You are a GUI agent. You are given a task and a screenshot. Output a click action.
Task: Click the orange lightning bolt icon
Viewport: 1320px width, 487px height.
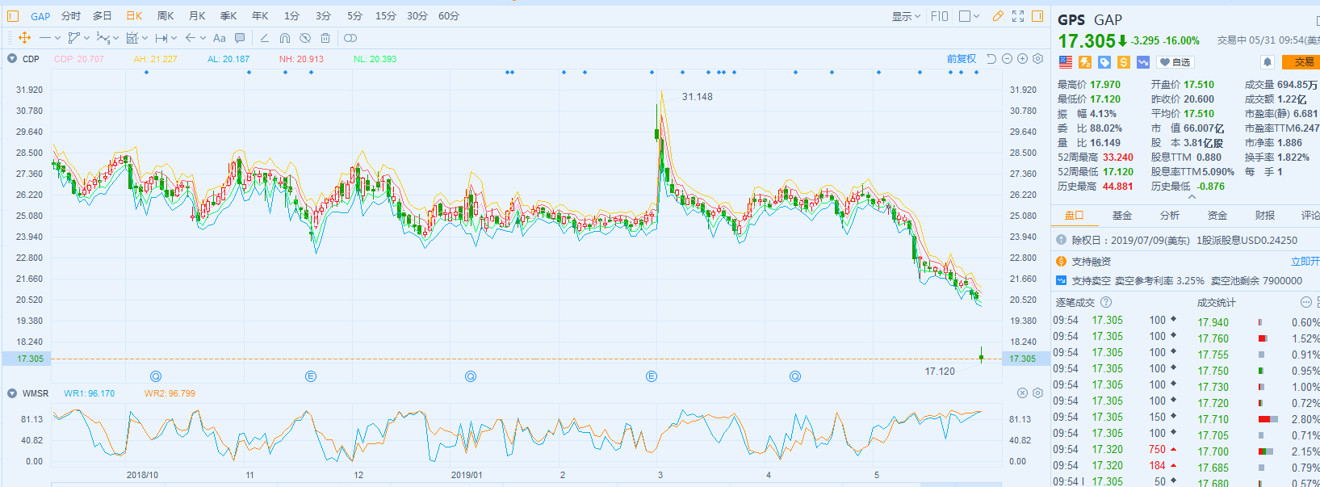coord(1086,62)
